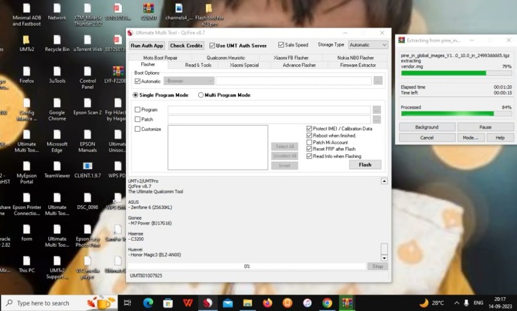Open the Storage Type dropdown
This screenshot has width=517, height=311.
368,45
